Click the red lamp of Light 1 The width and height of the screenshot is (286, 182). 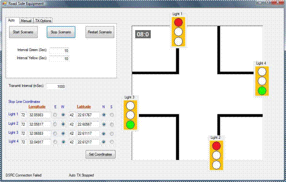178,22
